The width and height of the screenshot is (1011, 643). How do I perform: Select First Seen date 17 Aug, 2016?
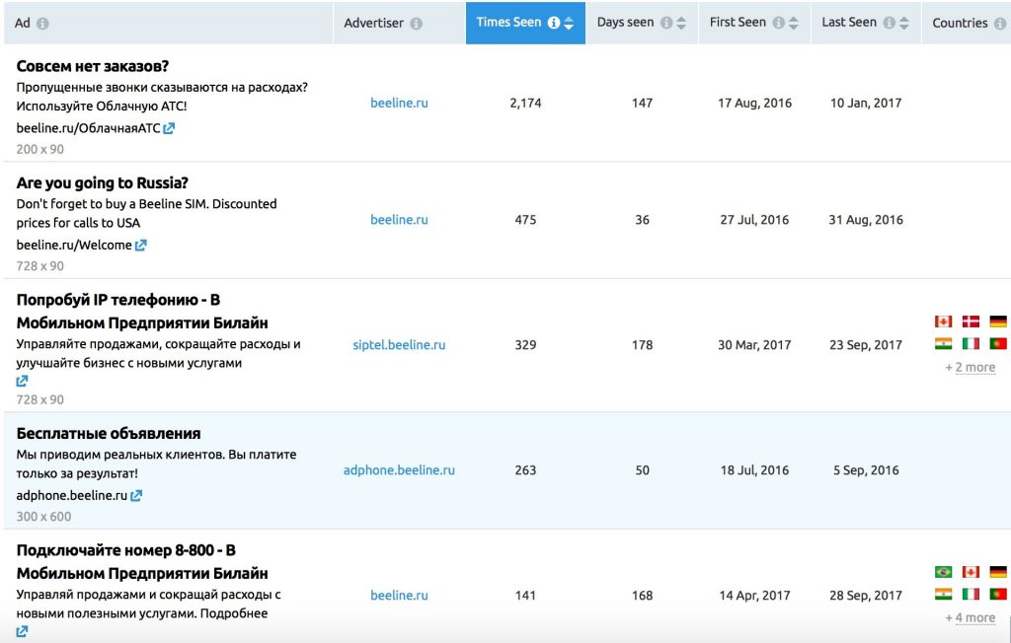[x=754, y=104]
